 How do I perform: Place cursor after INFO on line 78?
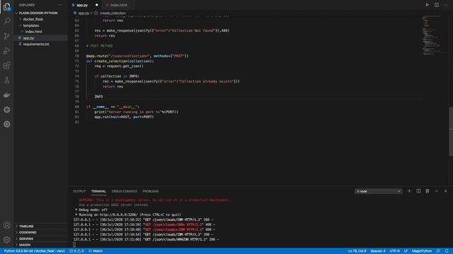tap(103, 97)
